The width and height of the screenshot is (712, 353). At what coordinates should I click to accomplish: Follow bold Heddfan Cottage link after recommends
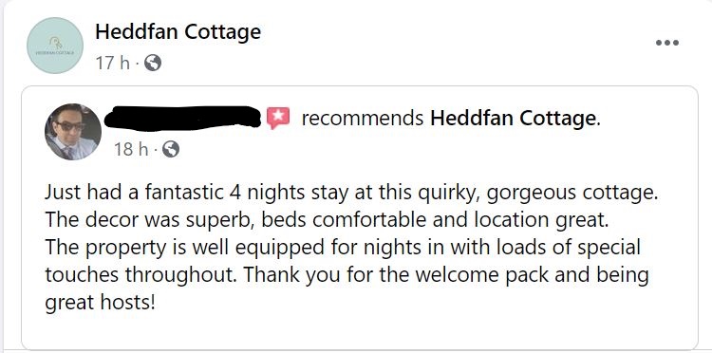(x=513, y=119)
